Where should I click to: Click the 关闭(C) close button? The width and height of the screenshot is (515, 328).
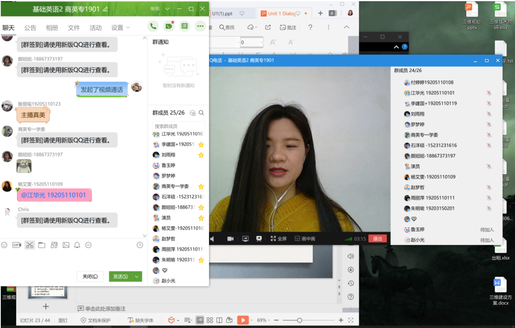click(x=90, y=276)
